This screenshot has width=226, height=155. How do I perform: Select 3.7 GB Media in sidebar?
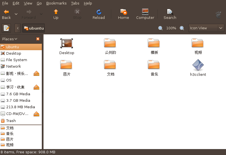point(21,101)
